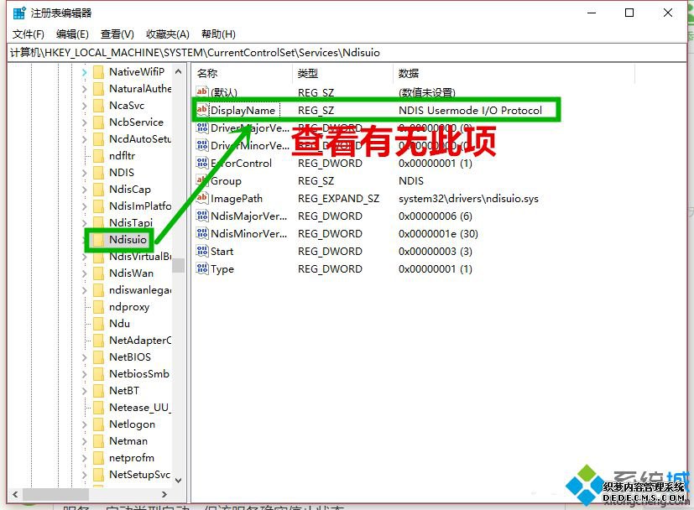Expand the NcdAutoSetu tree node
This screenshot has height=510, width=694.
(84, 139)
